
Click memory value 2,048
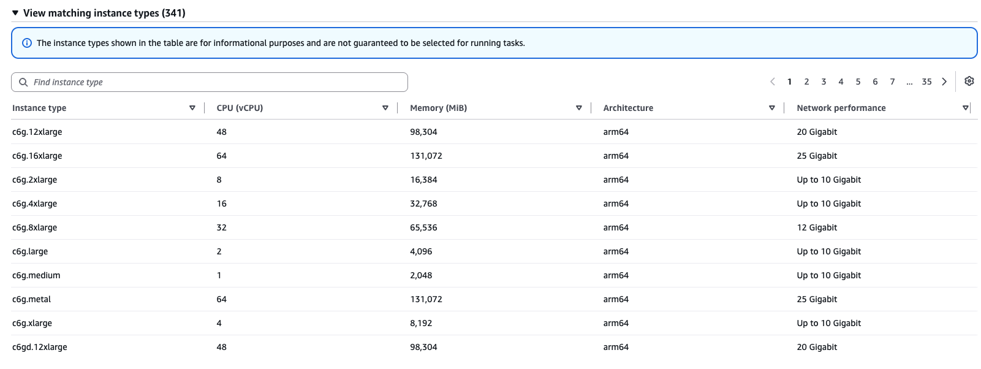(421, 275)
